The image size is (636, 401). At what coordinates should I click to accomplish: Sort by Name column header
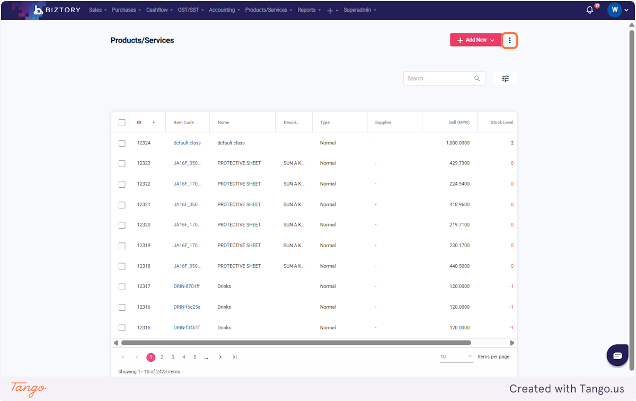(x=223, y=123)
